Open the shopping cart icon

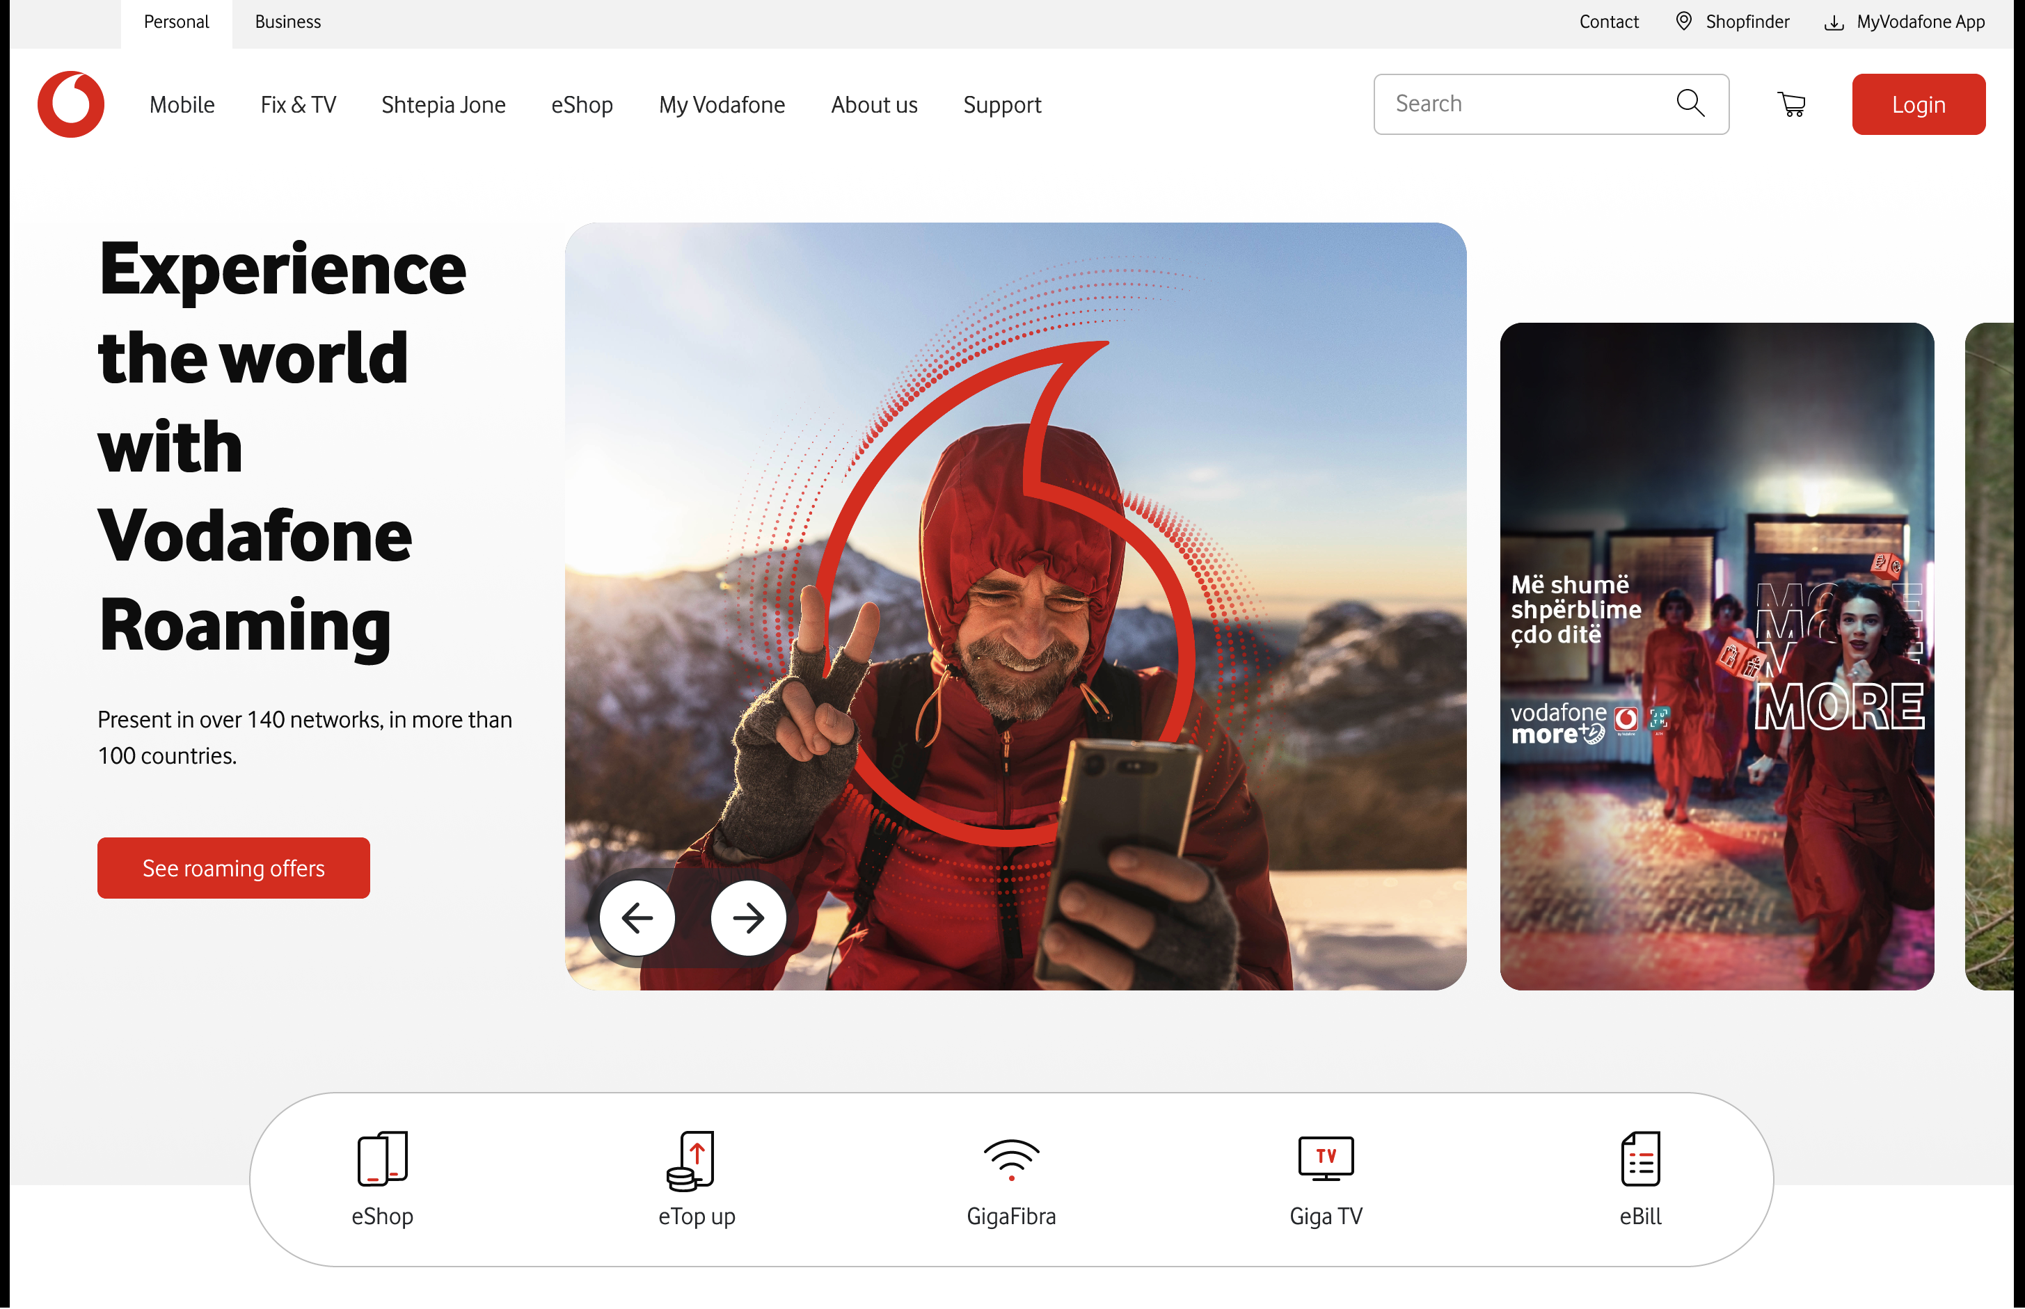1791,104
